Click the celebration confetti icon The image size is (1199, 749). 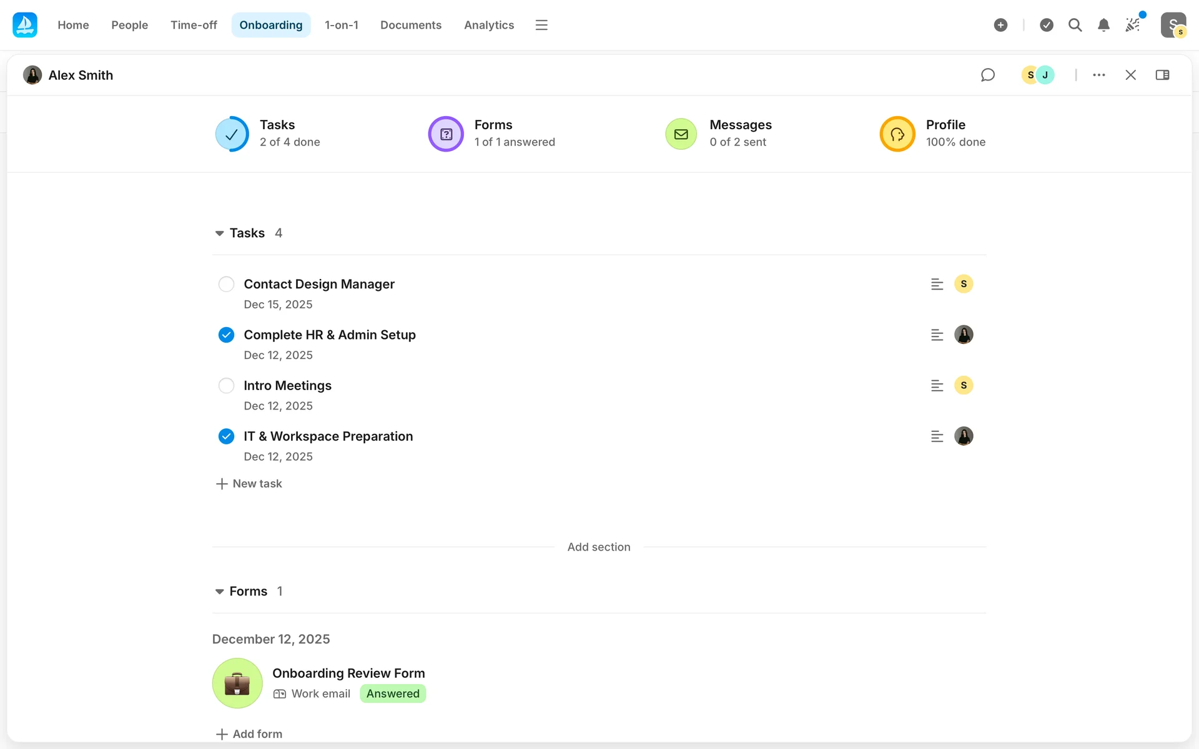coord(1132,25)
